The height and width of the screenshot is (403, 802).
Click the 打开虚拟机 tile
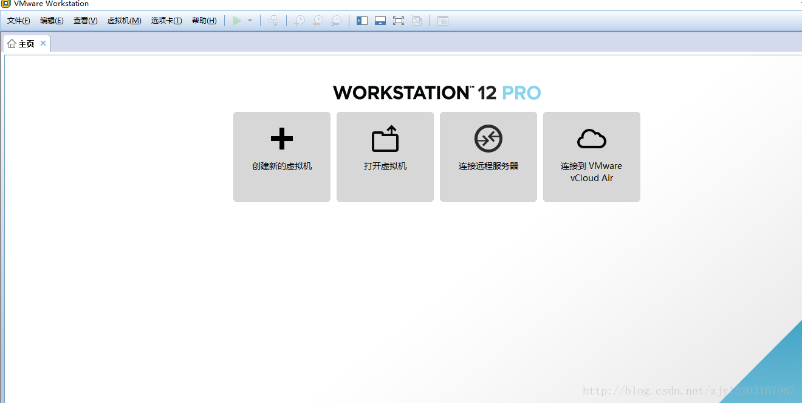(385, 157)
